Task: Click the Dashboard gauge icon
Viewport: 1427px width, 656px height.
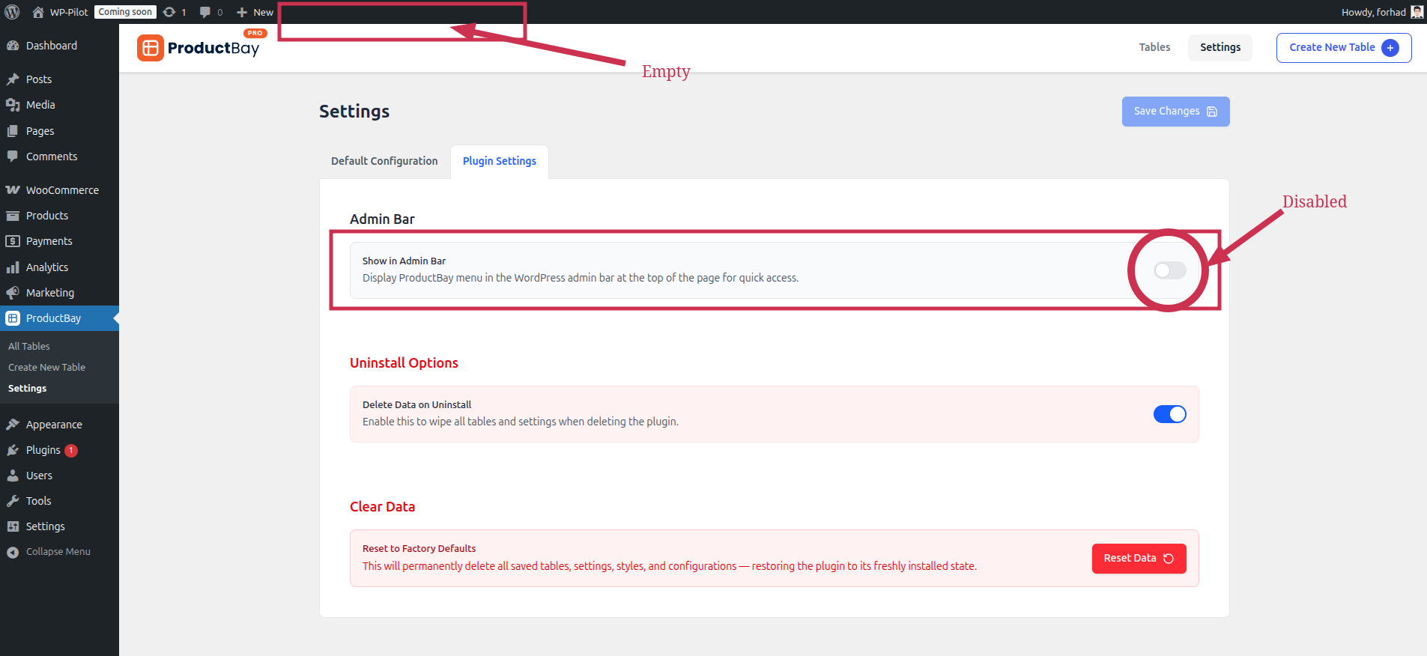Action: 13,46
